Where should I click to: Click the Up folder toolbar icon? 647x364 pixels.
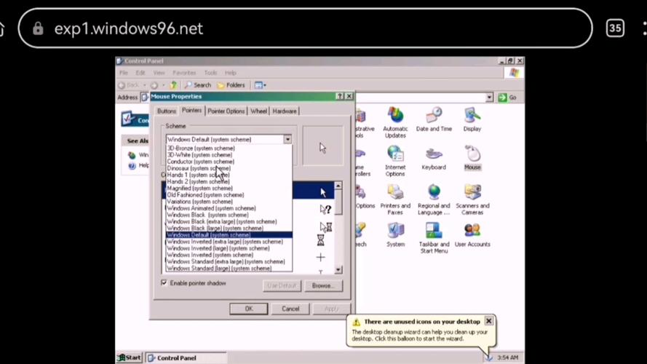pos(174,85)
